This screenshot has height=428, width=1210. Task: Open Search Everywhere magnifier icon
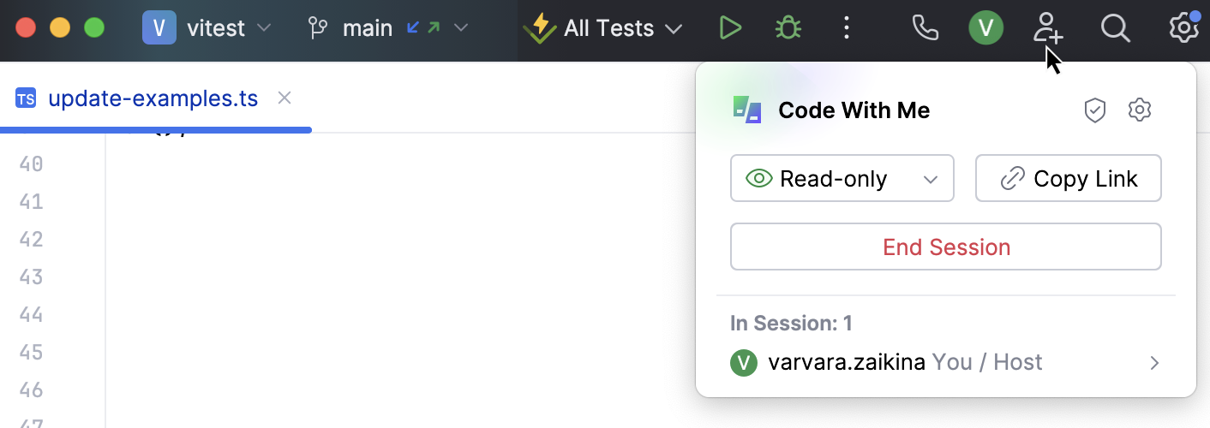coord(1115,28)
